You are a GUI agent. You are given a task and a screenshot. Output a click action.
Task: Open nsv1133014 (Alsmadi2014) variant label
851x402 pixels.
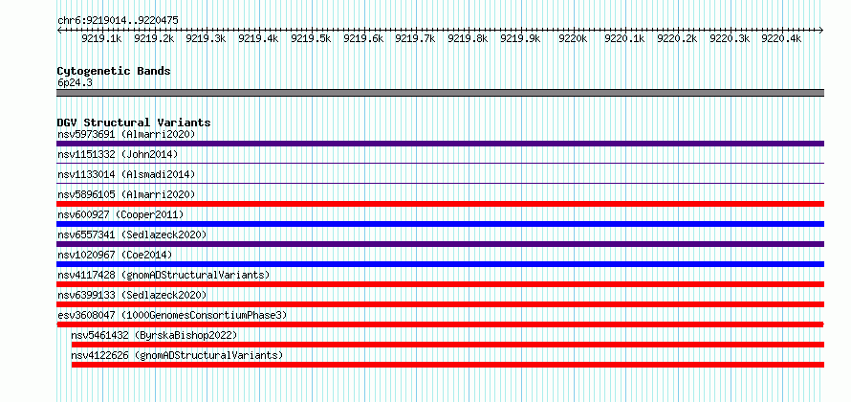pos(126,174)
